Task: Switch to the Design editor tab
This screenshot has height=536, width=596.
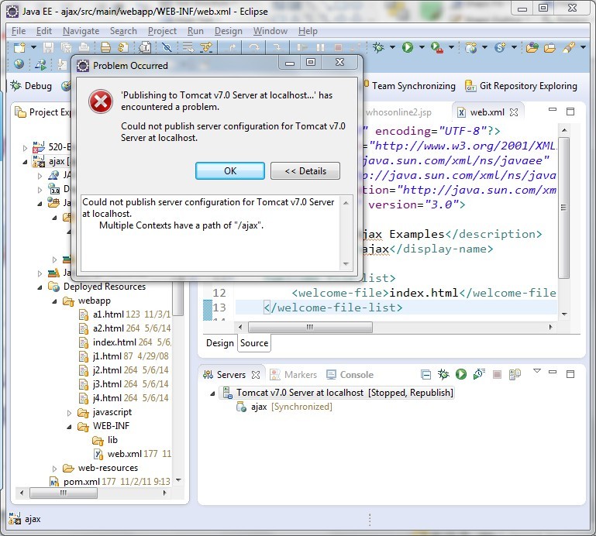Action: (219, 343)
